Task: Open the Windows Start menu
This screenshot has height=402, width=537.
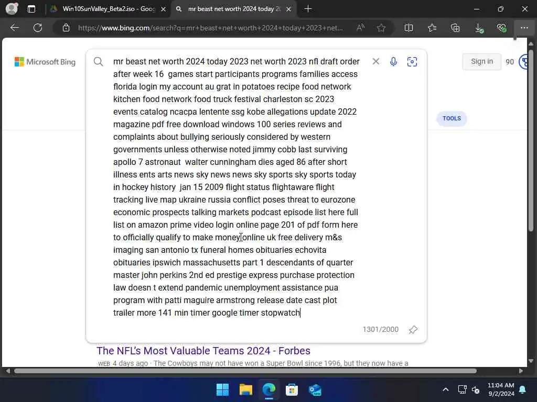Action: (222, 389)
